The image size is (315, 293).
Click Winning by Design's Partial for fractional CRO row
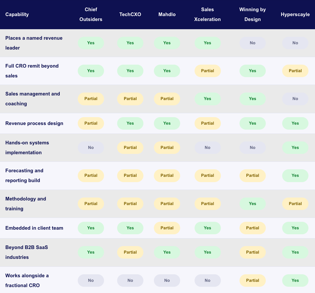coord(253,281)
